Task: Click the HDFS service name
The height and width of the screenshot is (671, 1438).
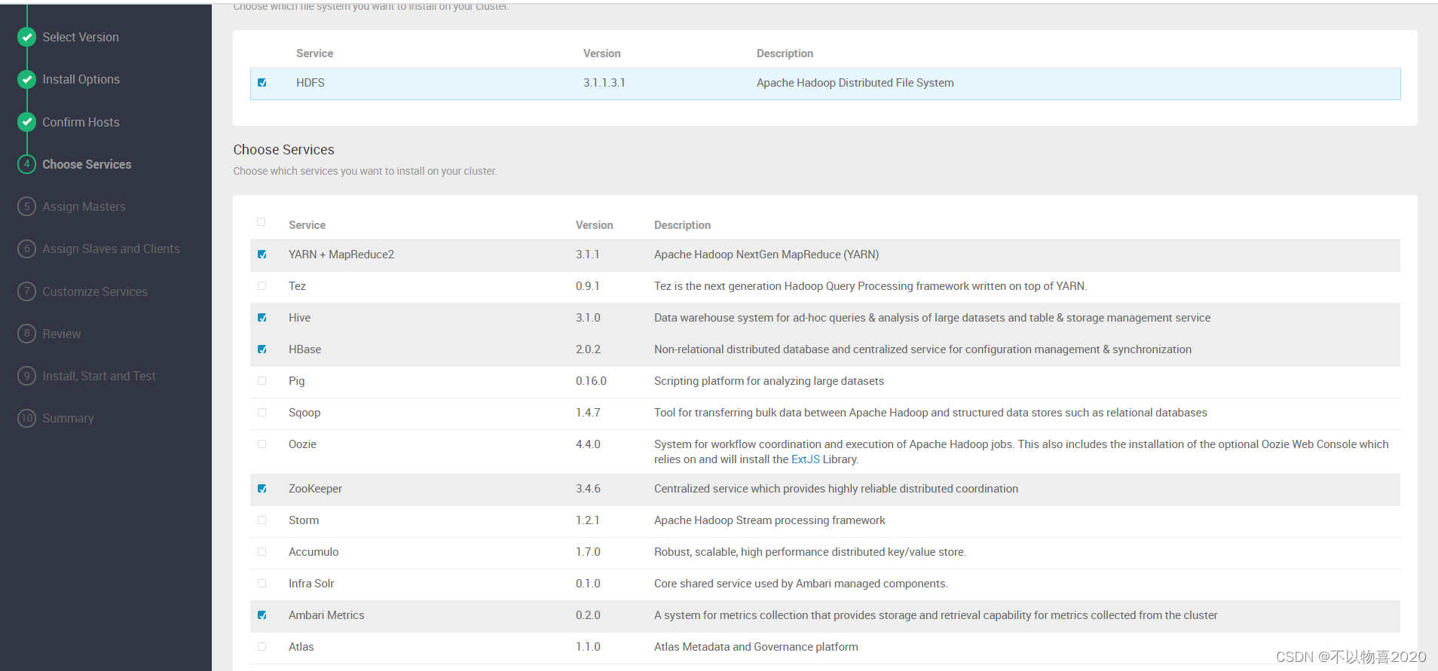Action: point(311,83)
